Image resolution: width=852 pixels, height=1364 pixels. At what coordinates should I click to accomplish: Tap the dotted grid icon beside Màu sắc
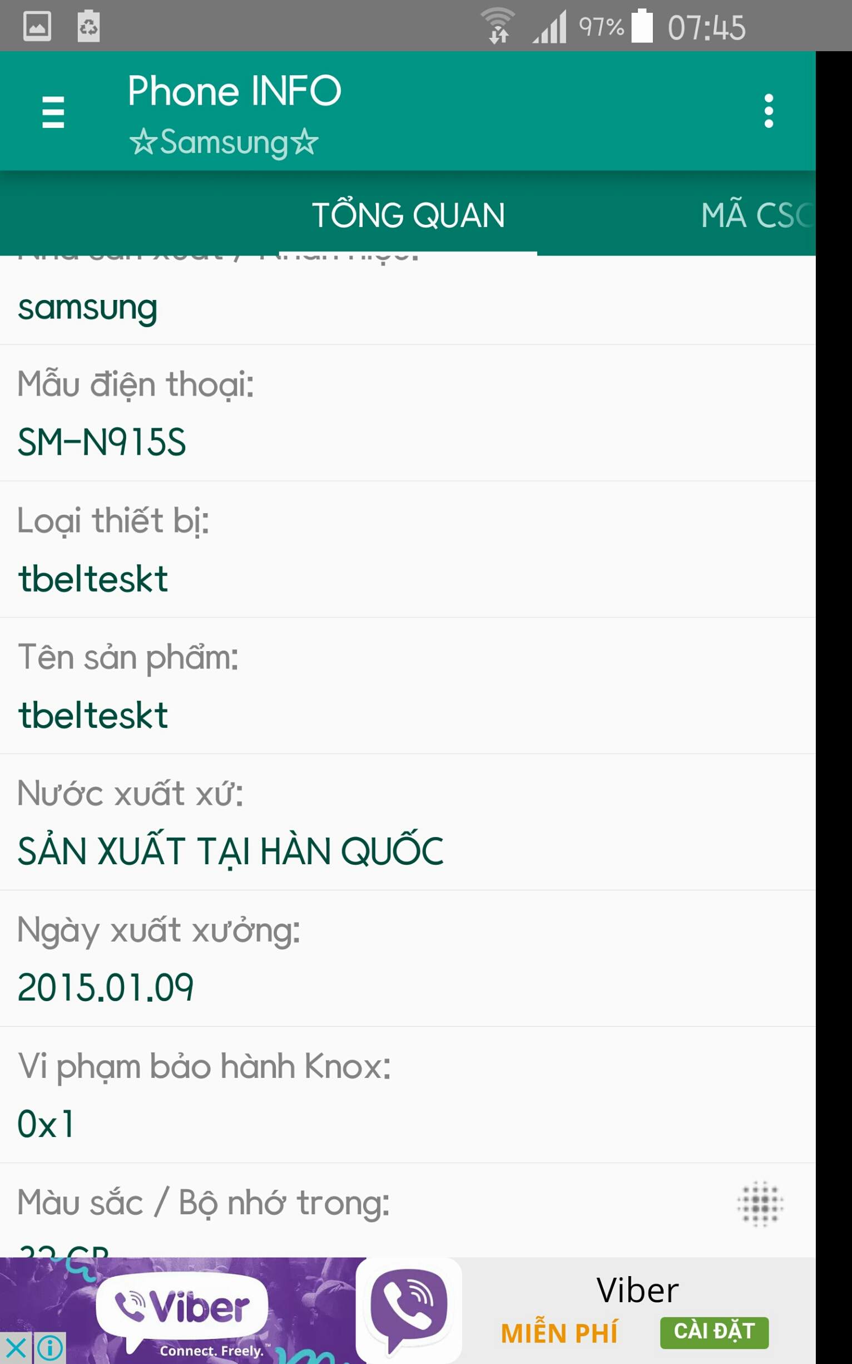point(760,1204)
